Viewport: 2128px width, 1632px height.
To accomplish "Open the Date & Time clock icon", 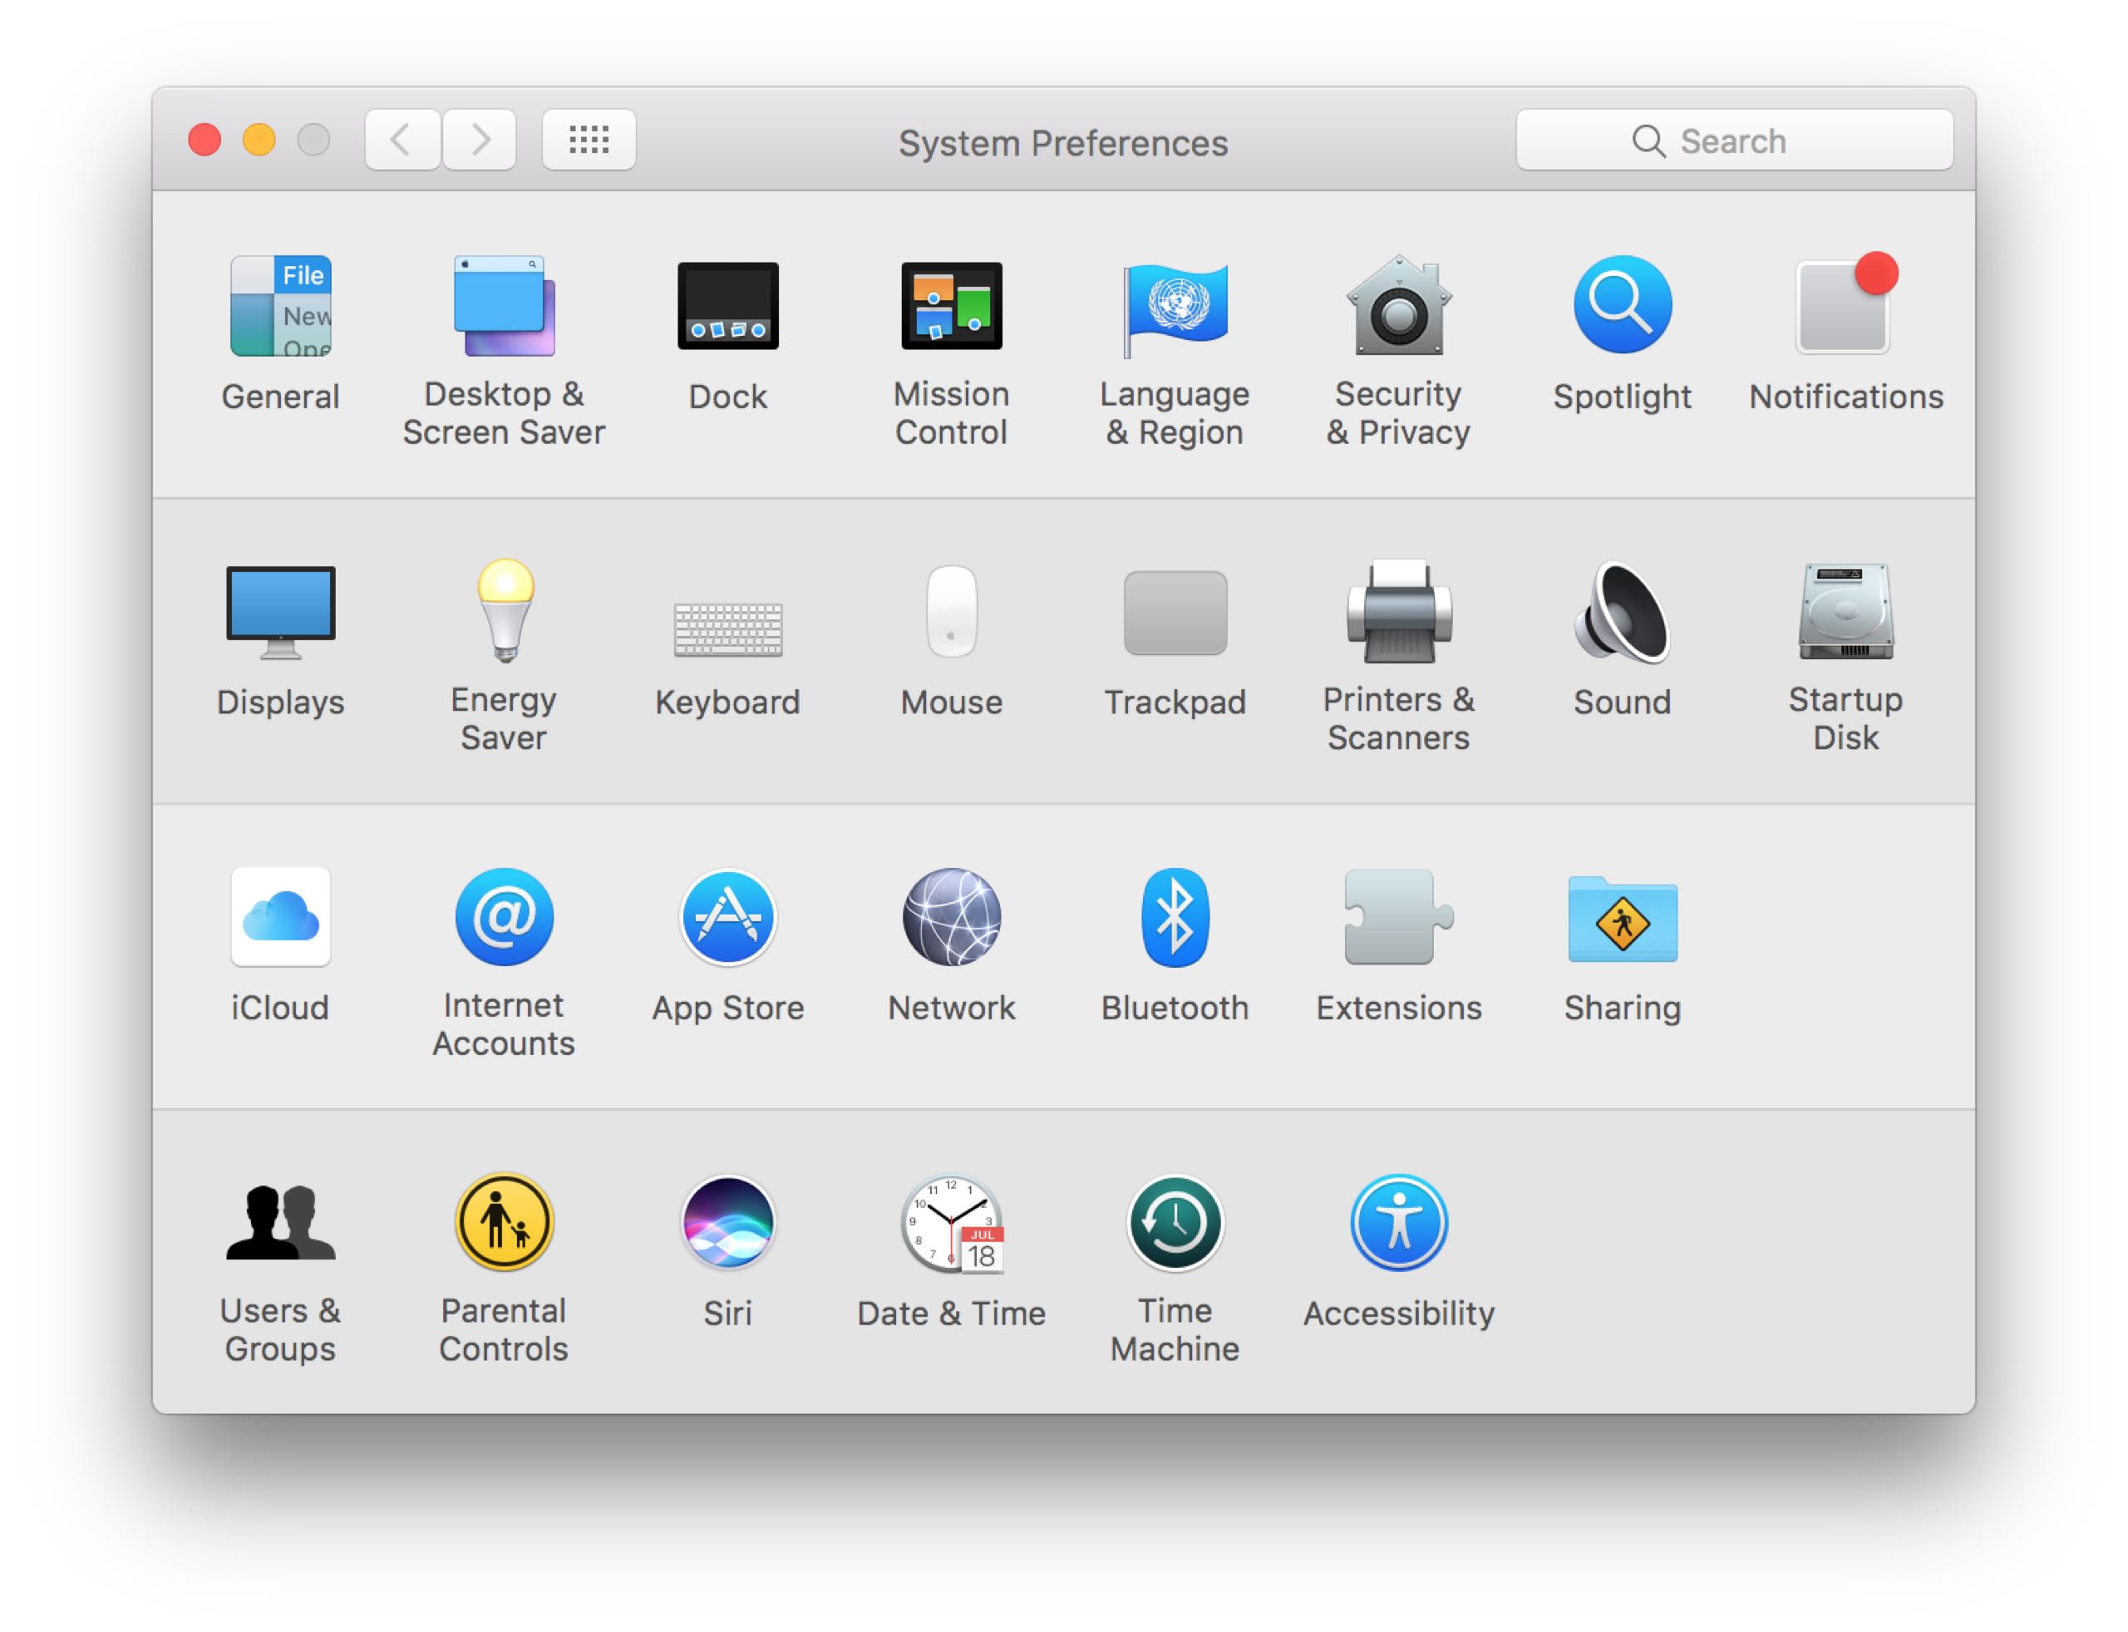I will click(x=951, y=1223).
